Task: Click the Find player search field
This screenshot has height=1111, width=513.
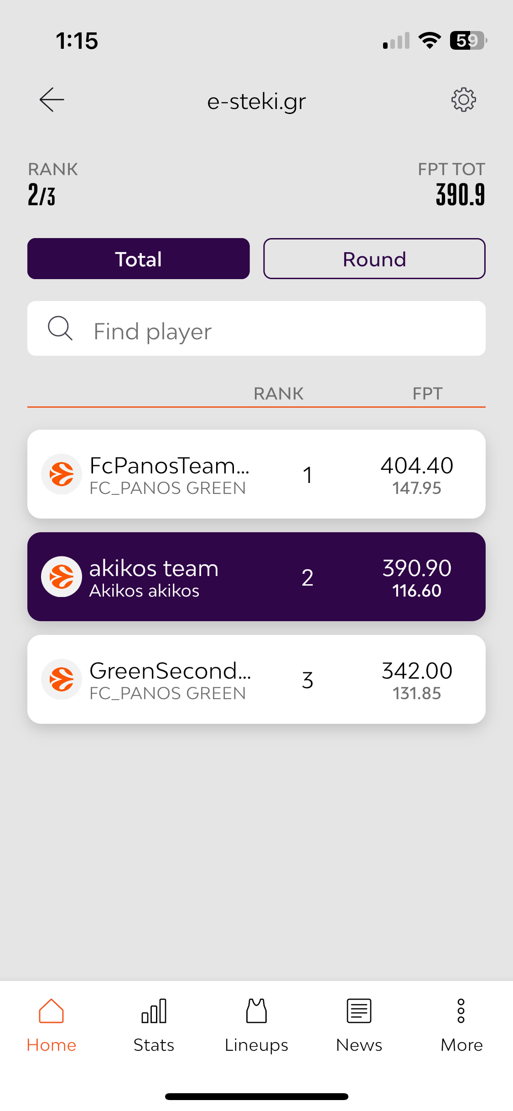Action: [256, 328]
